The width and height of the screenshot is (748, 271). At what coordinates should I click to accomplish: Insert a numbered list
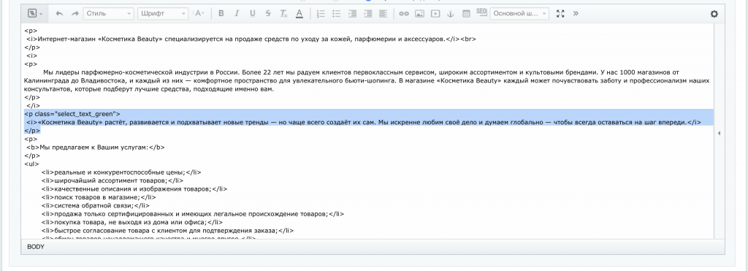pyautogui.click(x=321, y=13)
